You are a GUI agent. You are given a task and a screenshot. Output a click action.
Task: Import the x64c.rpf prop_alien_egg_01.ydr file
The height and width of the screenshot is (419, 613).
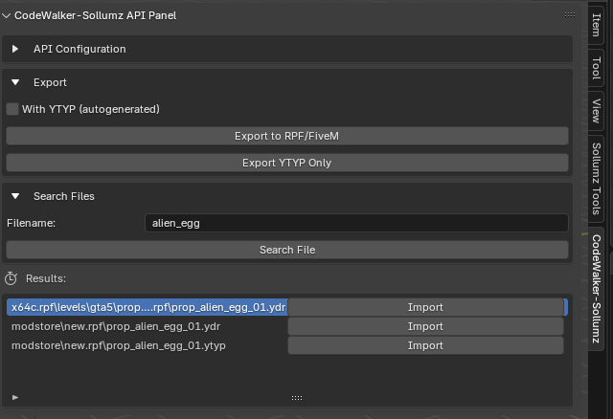425,307
